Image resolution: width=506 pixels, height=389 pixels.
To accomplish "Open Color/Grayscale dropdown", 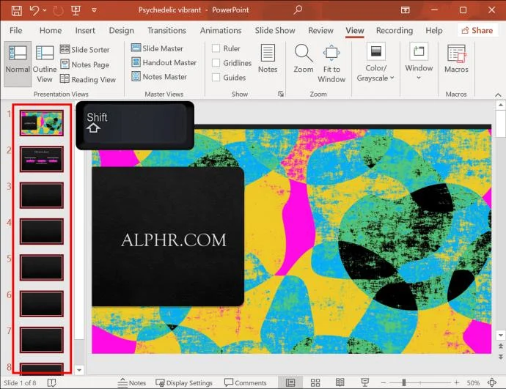I will point(375,62).
